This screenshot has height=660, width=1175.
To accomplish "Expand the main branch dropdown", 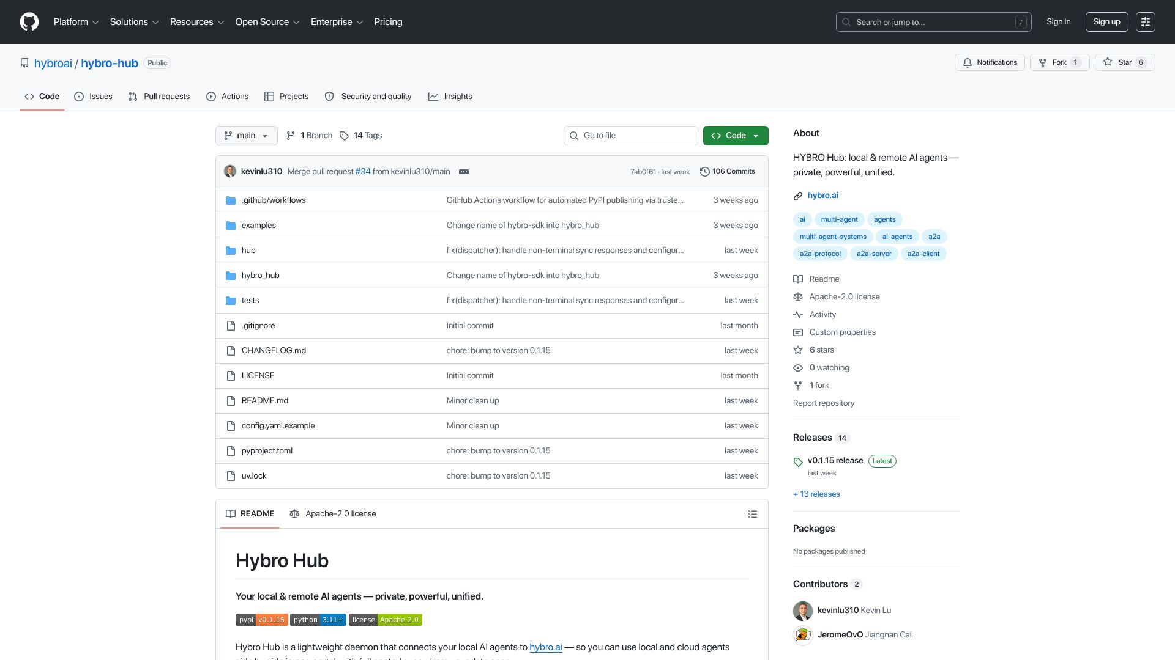I will [246, 136].
